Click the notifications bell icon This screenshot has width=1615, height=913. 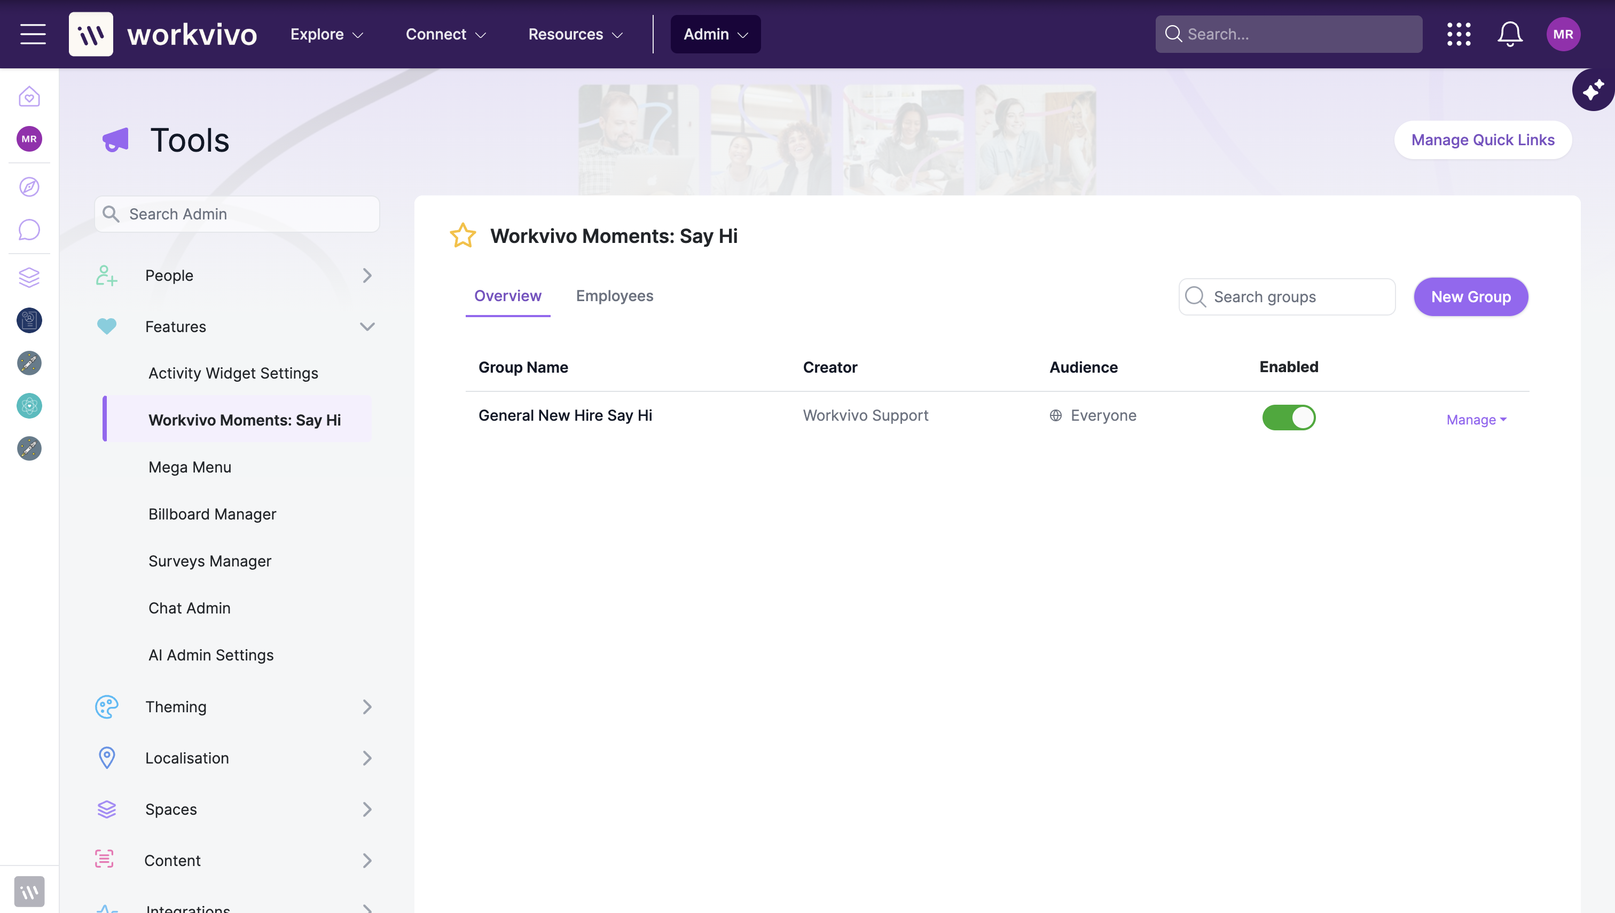[x=1510, y=34]
